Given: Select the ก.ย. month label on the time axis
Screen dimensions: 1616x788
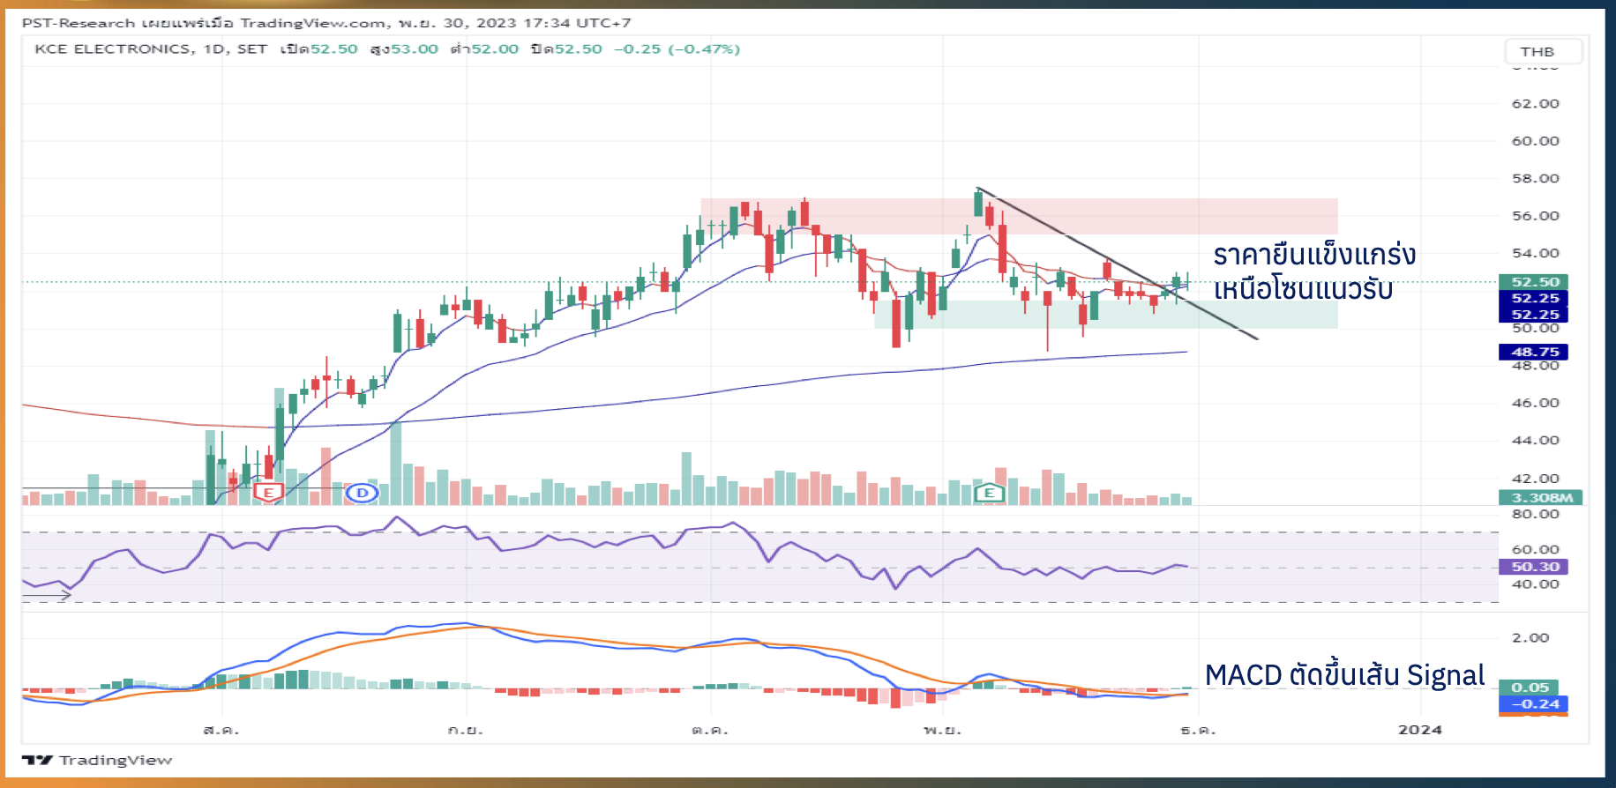Looking at the screenshot, I should pos(466,730).
